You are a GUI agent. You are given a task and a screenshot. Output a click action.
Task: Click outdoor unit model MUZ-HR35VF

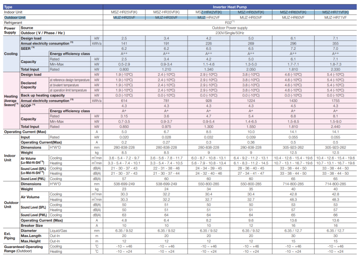coord(166,18)
